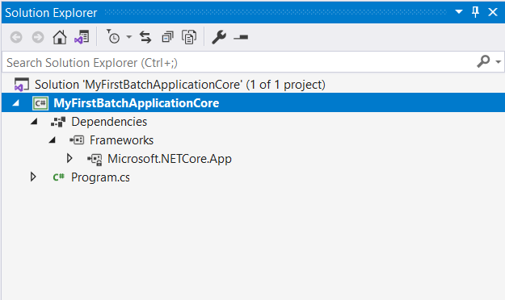Select Dependencies tree item
Image resolution: width=505 pixels, height=300 pixels.
click(x=109, y=122)
